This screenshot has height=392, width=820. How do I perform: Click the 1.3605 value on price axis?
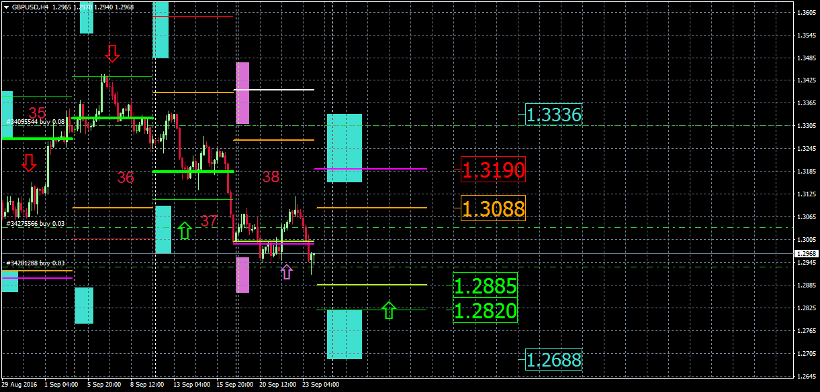pyautogui.click(x=805, y=13)
